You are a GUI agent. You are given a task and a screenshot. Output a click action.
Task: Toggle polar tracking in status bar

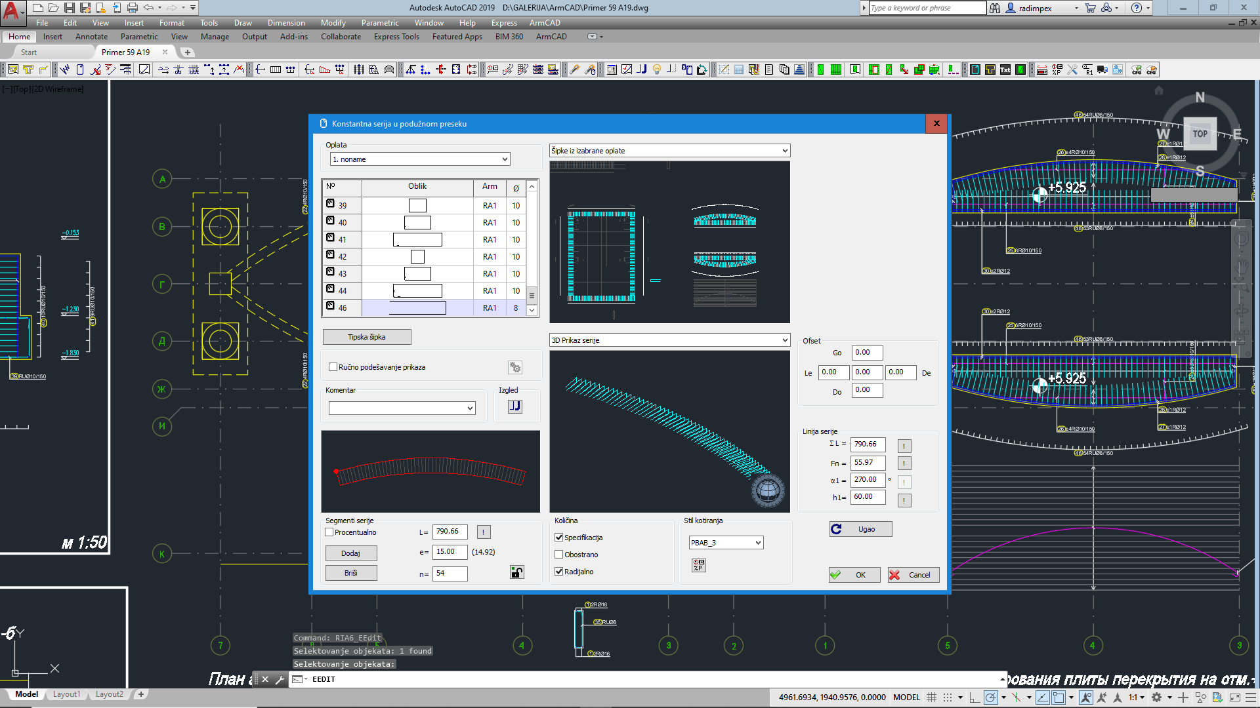(x=991, y=698)
